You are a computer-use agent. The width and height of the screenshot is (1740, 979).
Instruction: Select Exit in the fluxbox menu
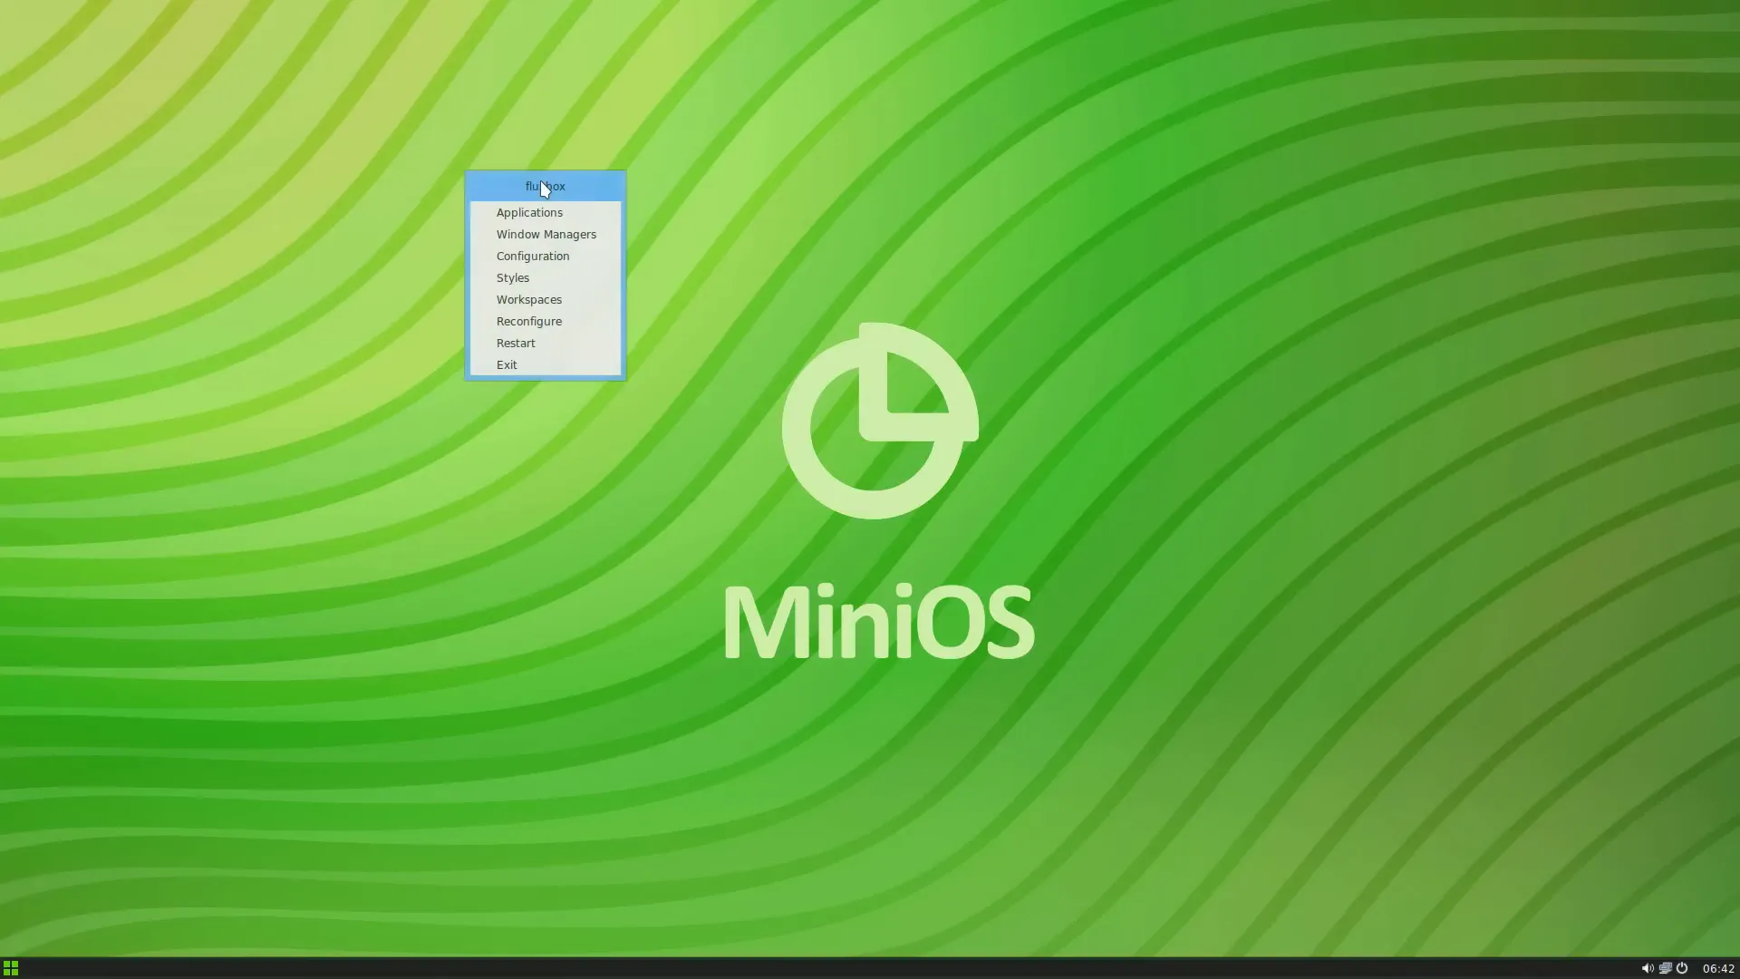pyautogui.click(x=545, y=364)
